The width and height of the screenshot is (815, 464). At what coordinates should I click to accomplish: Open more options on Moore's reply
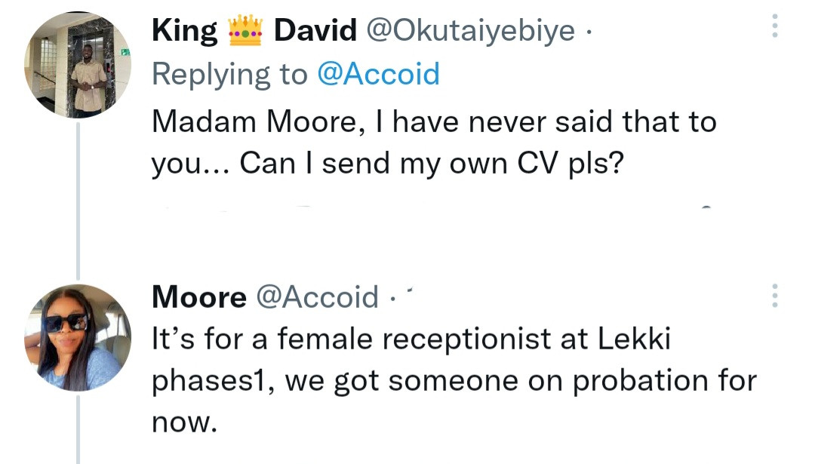[x=773, y=296]
